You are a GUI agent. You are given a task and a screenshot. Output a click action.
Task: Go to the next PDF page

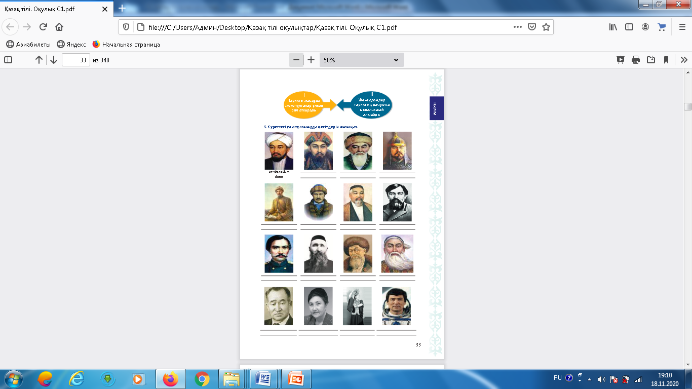(54, 60)
